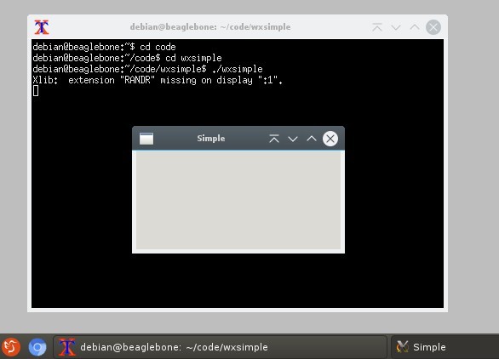Click the window menu icon of Simple window

tap(146, 139)
